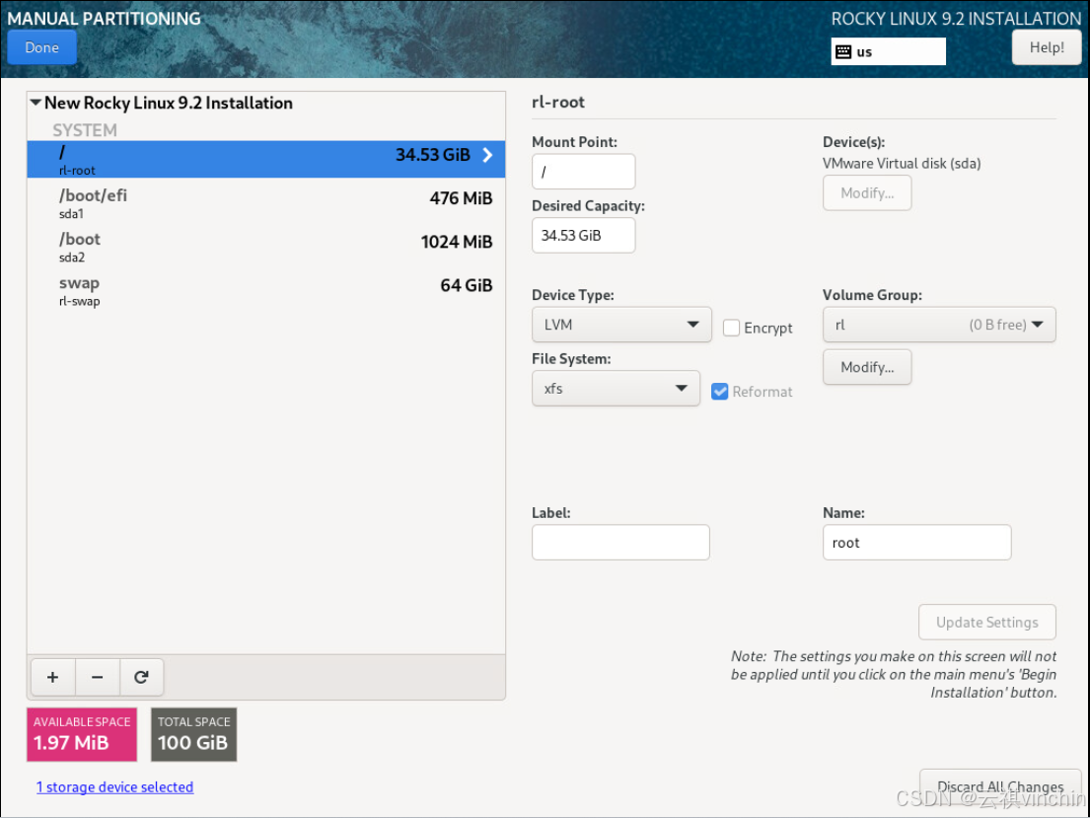Click the SYSTEM group heading

click(85, 130)
